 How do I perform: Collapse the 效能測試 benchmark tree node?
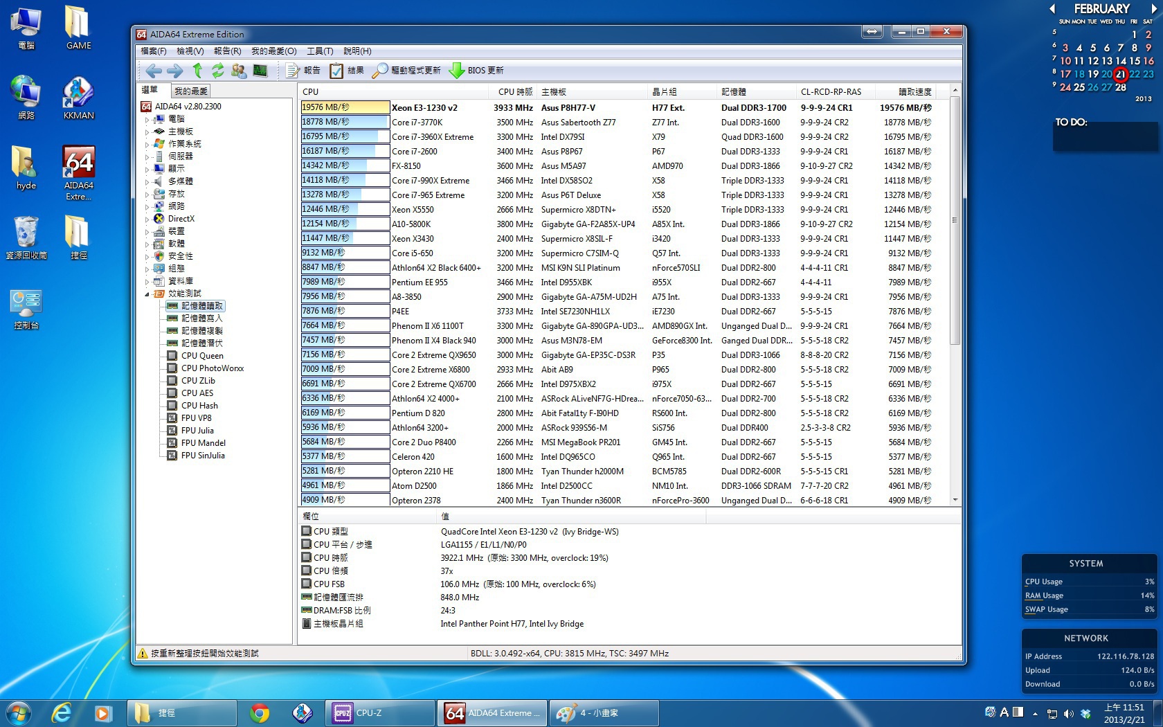click(x=147, y=294)
